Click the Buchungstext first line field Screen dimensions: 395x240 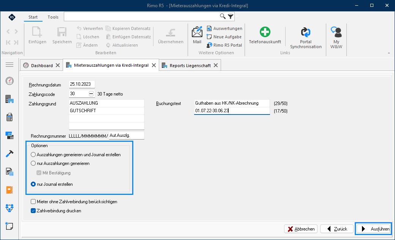click(x=232, y=103)
